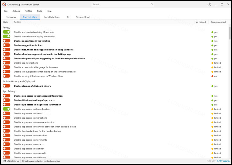Toggle Disable app access to phone calls switch
232x165 pixels.
6,153
